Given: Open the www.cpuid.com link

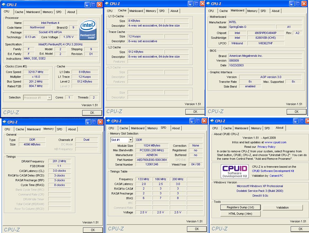Looking at the screenshot, I should 276,142.
